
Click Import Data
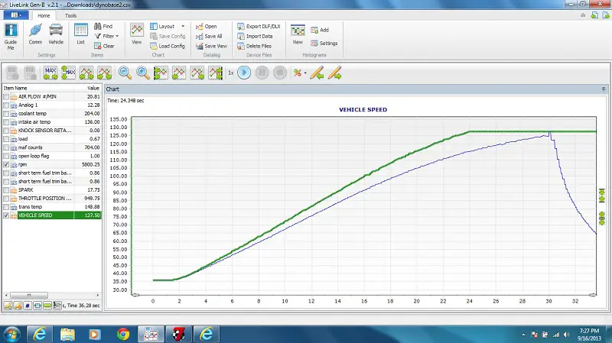(x=255, y=36)
